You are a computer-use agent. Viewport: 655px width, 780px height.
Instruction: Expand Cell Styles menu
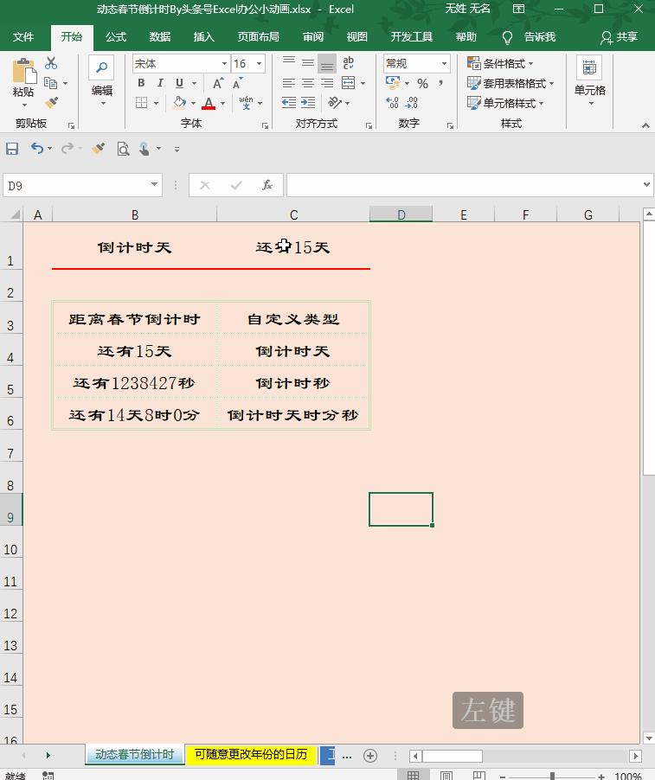pyautogui.click(x=505, y=103)
